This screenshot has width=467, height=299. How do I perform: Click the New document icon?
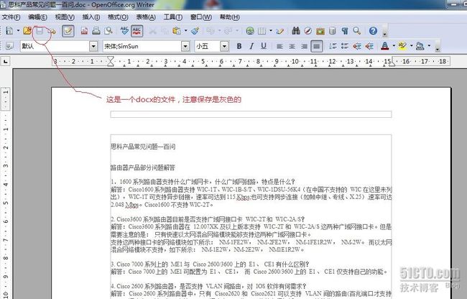point(9,31)
